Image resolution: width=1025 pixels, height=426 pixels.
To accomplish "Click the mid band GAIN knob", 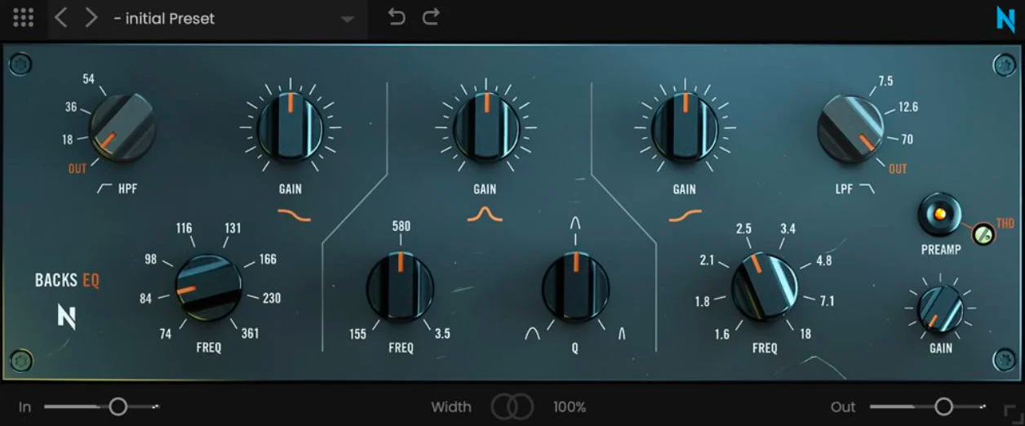I will pyautogui.click(x=486, y=126).
